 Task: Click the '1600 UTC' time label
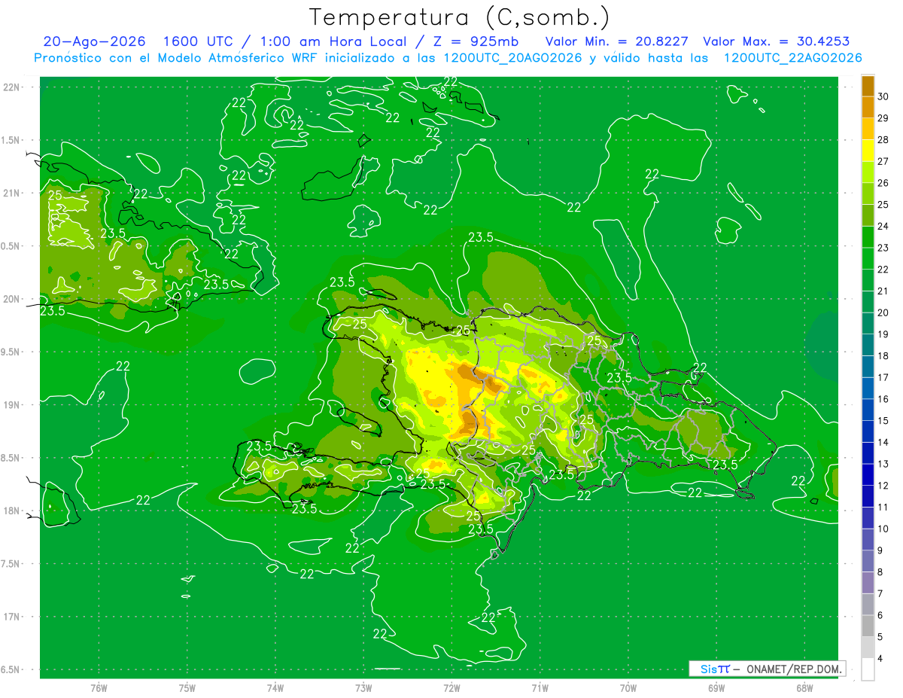point(197,42)
